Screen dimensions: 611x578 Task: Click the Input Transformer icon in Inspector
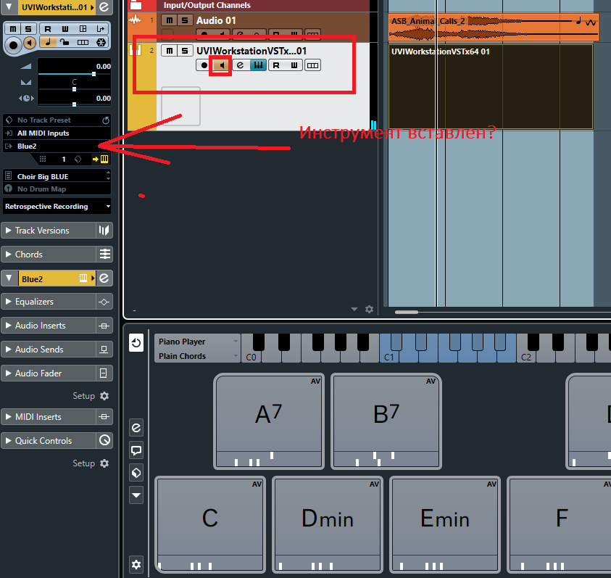100,29
